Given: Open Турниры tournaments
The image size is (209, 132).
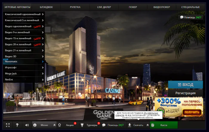Looking at the screenshot, I should [x=92, y=125].
